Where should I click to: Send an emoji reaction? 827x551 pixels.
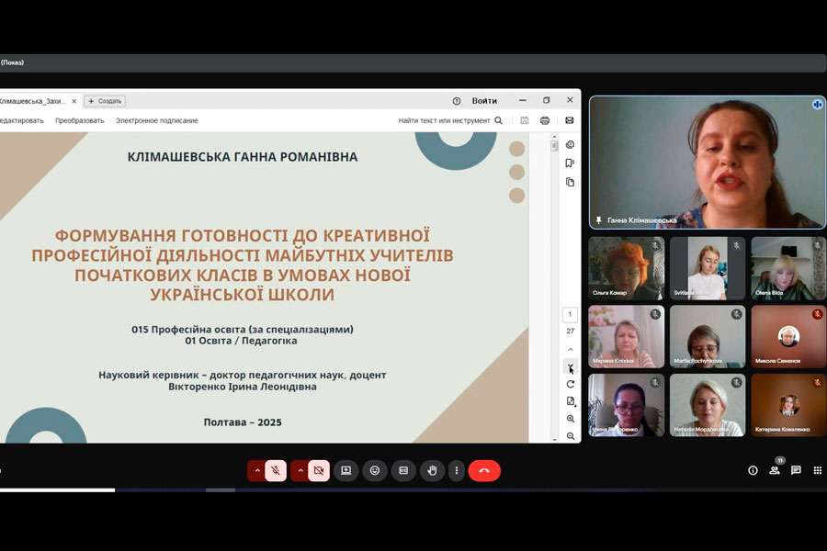[x=375, y=470]
